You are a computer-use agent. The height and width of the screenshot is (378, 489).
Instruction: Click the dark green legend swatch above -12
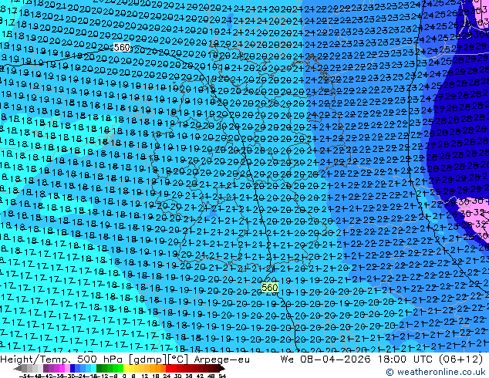point(99,368)
